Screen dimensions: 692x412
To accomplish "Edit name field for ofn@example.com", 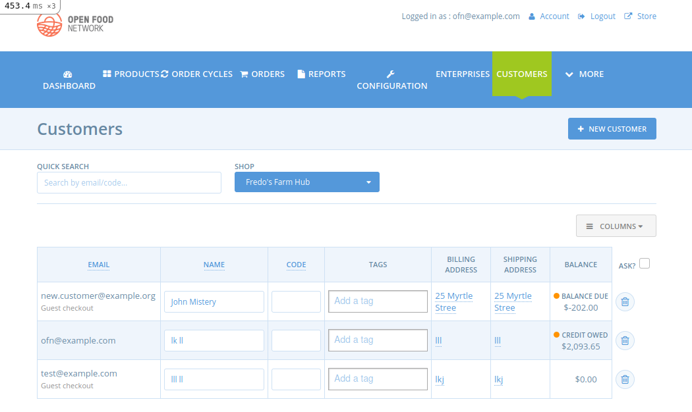I will [214, 341].
